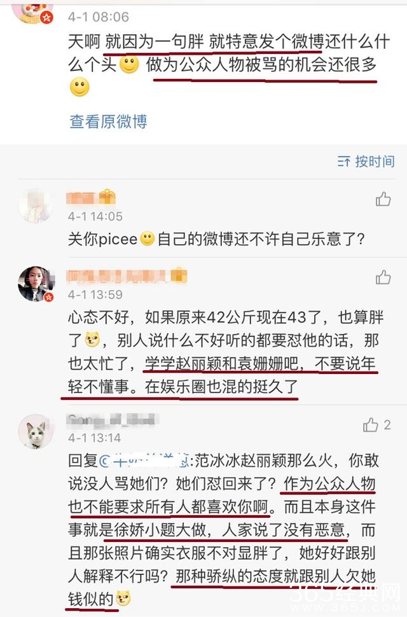Open the top post author's avatar
Screen dimensions: 407x617
(x=31, y=10)
